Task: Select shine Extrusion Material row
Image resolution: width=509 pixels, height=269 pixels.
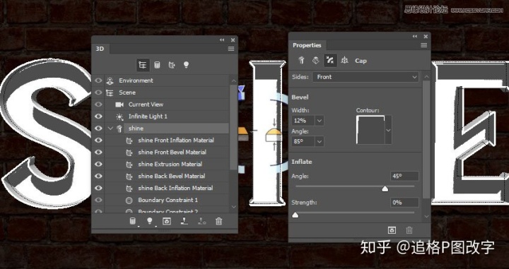Action: click(167, 165)
